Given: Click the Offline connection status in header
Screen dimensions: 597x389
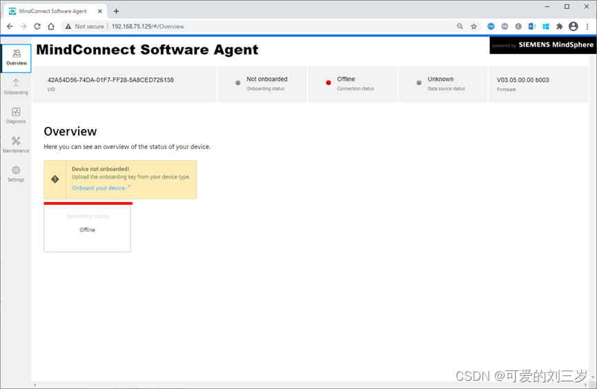Looking at the screenshot, I should pos(346,79).
